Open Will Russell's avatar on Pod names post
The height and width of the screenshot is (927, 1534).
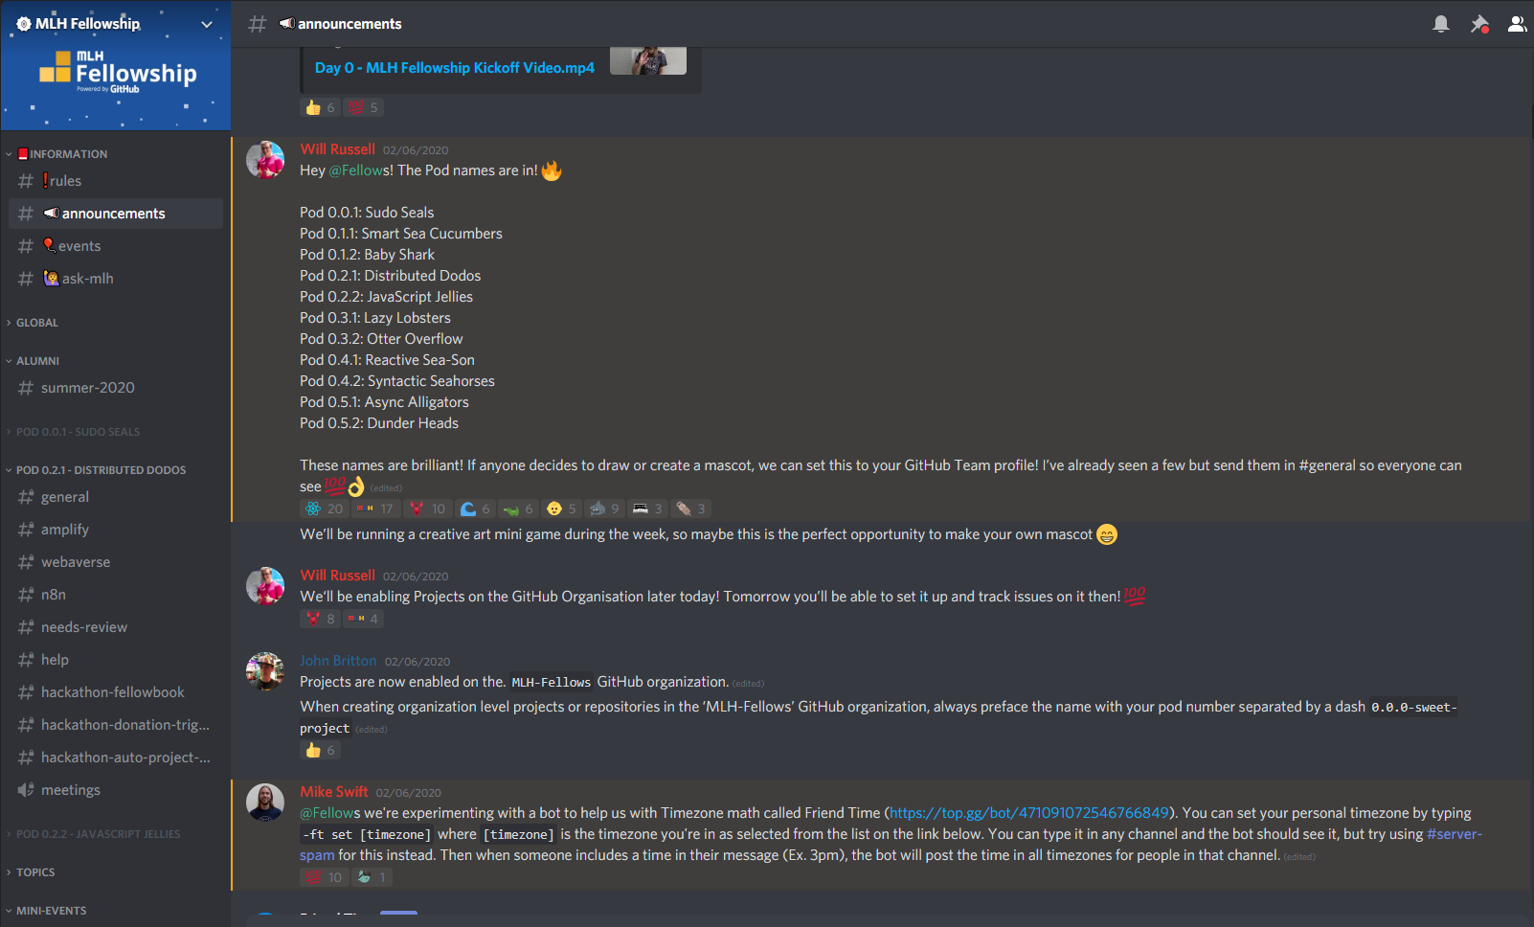pos(265,160)
